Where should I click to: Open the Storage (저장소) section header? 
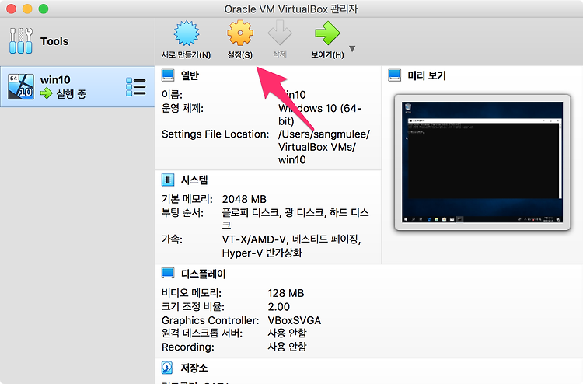tap(194, 368)
